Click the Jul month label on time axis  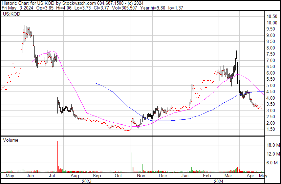(x=52, y=176)
